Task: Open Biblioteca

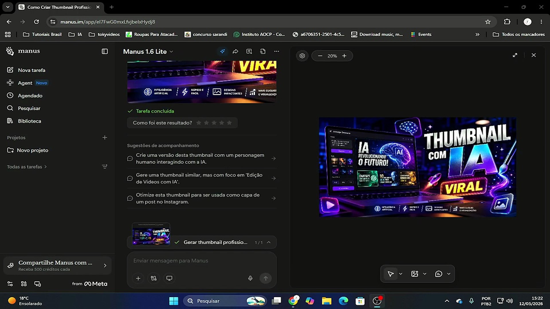Action: point(24,121)
